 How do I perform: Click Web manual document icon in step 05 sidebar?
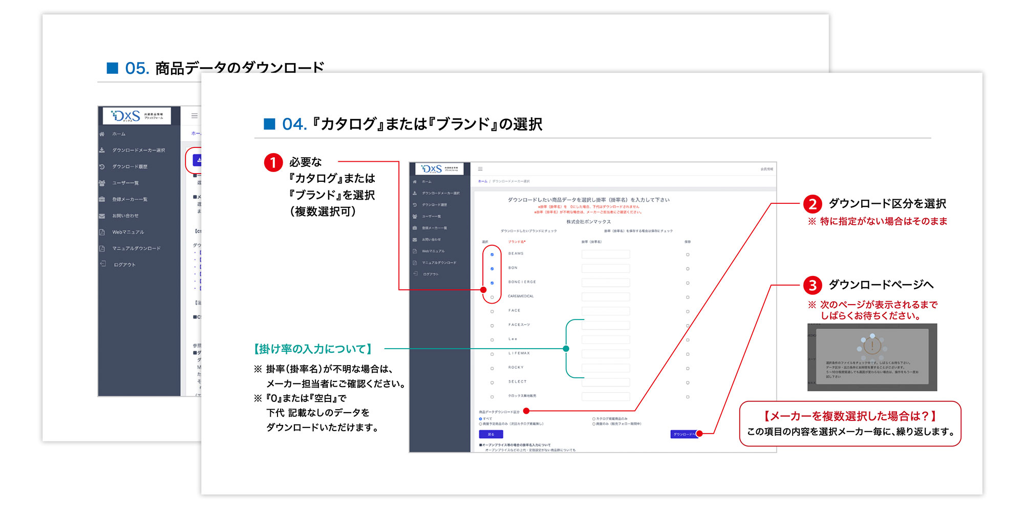[102, 232]
